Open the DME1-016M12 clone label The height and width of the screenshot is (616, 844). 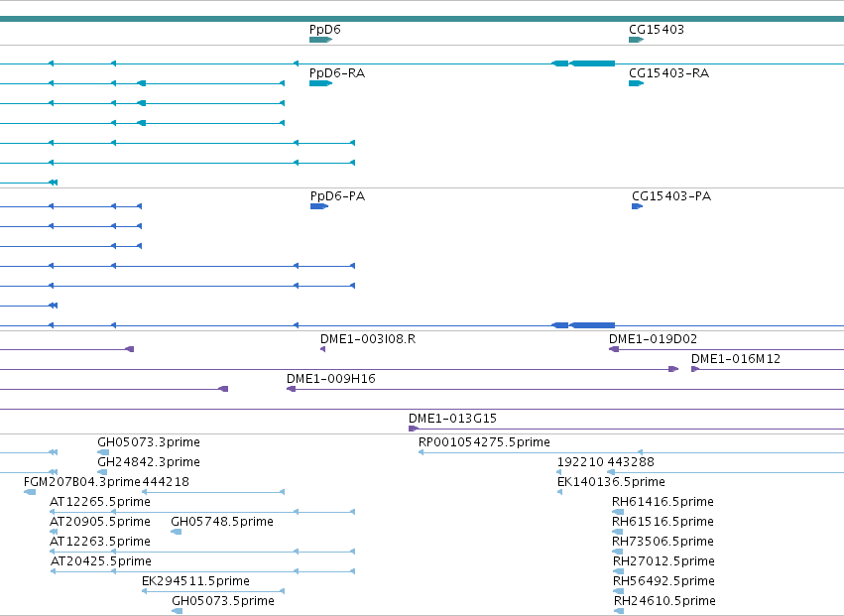(736, 359)
